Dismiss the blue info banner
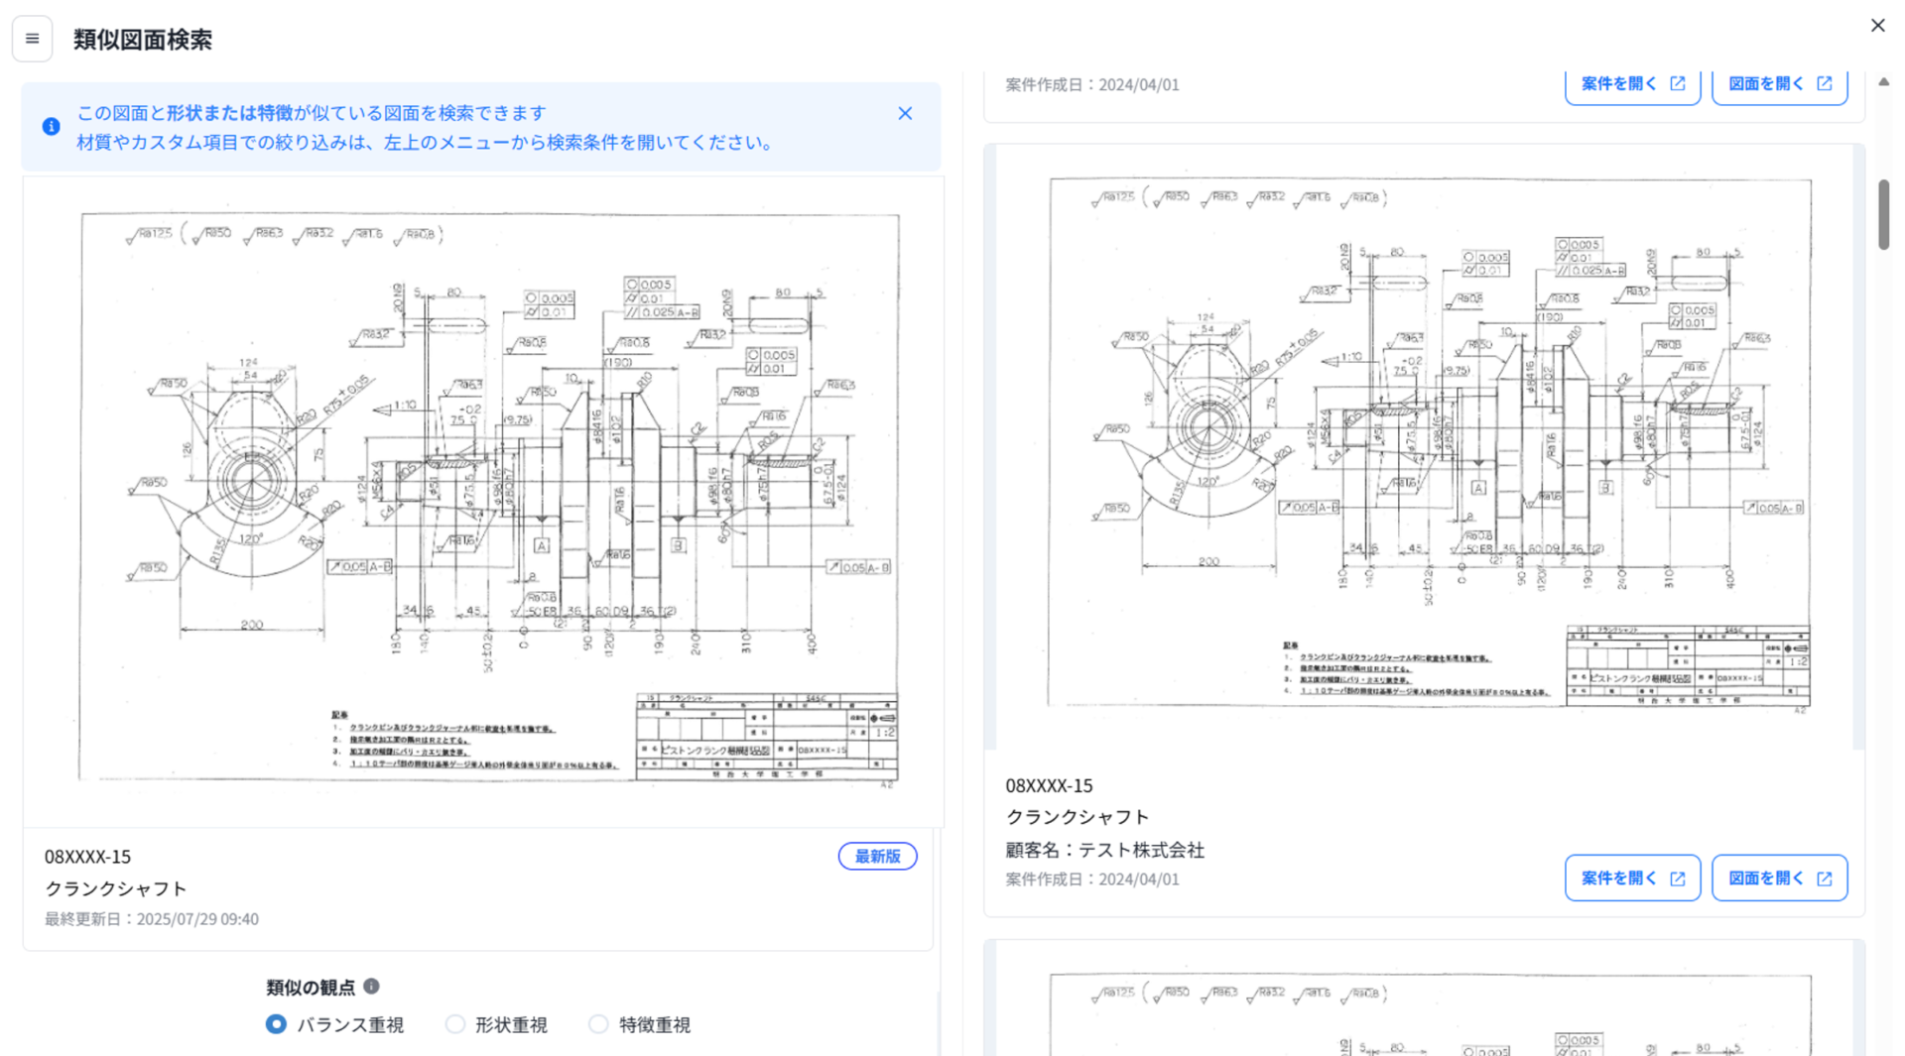 (904, 114)
